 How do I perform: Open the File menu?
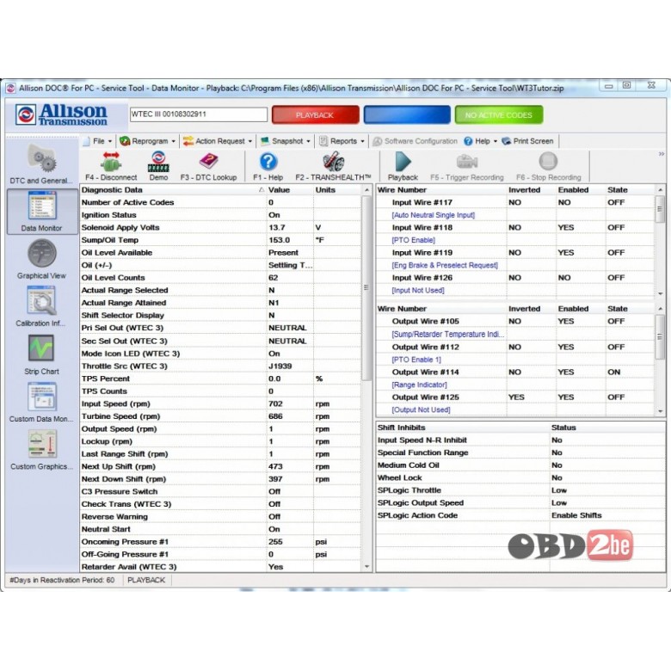99,141
